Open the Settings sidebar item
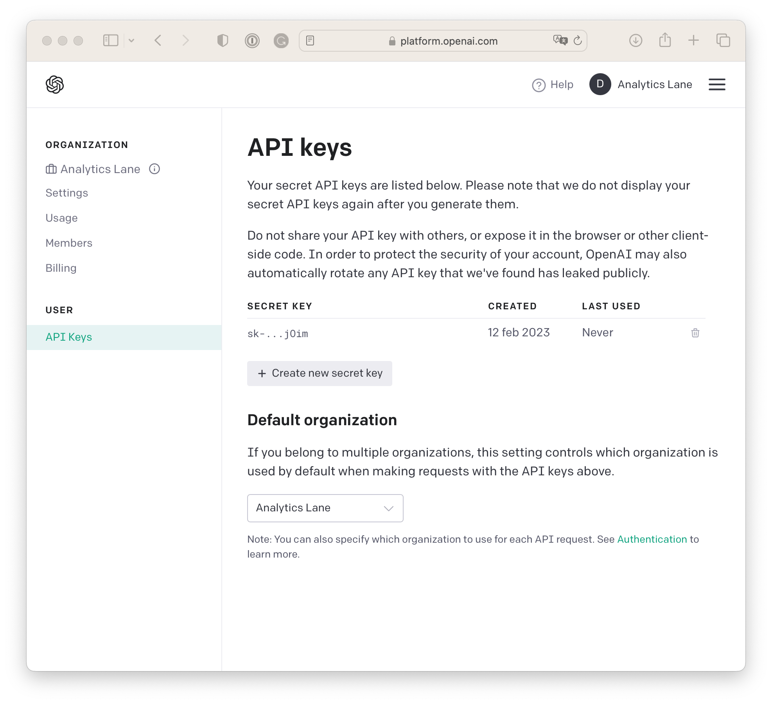This screenshot has height=704, width=772. point(67,193)
